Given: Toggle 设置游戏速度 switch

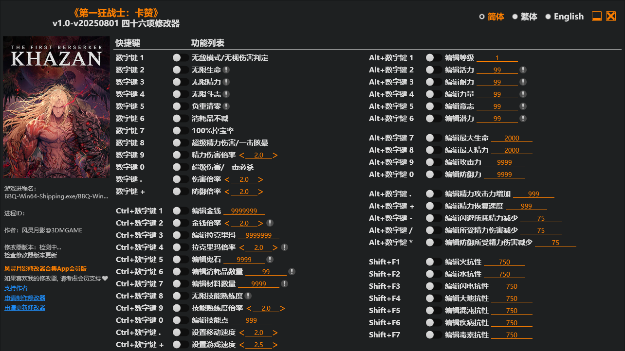Looking at the screenshot, I should tap(181, 345).
